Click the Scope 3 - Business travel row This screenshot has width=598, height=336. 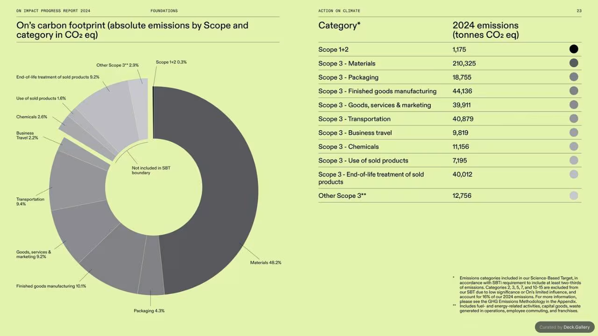click(x=450, y=133)
